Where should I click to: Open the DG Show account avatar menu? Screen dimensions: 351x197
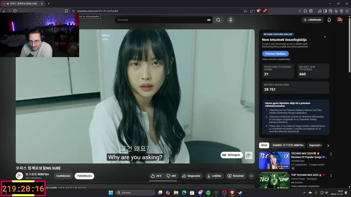click(x=340, y=20)
